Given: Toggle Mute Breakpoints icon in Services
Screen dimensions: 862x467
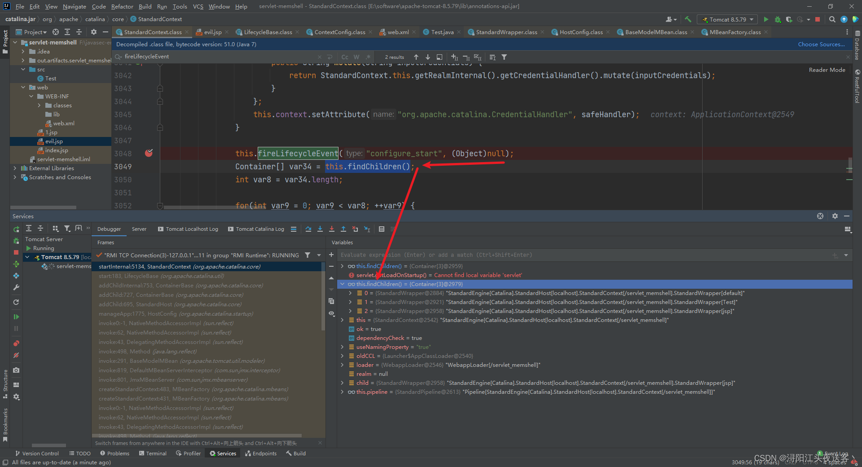Looking at the screenshot, I should tap(16, 355).
